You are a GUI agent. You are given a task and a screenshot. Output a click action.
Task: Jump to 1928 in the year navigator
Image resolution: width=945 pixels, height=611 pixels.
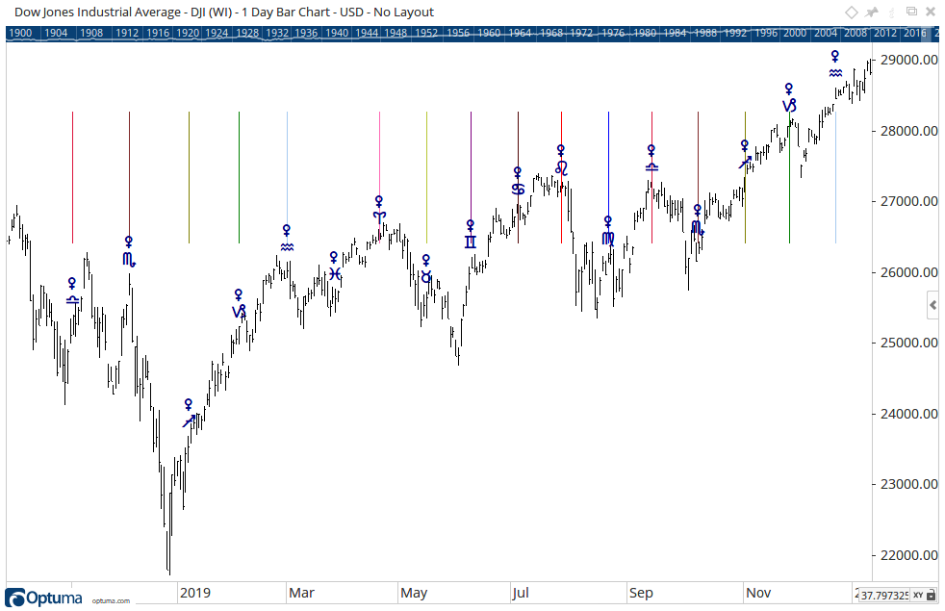(247, 33)
